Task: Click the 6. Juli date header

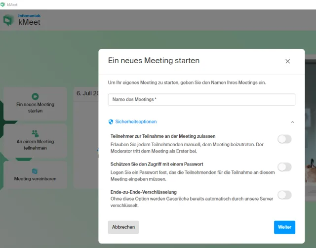Action: 87,93
